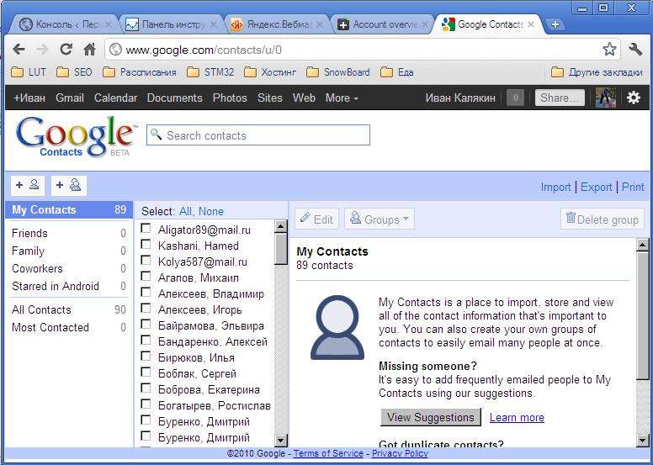Tick Байрамова, Эльвира checkbox
This screenshot has width=653, height=465.
tap(146, 325)
